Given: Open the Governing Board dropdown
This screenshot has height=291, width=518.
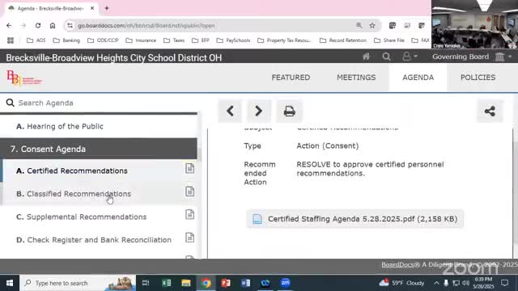Looking at the screenshot, I should pyautogui.click(x=472, y=57).
